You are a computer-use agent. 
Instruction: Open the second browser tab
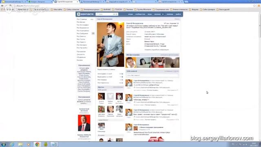pos(40,2)
